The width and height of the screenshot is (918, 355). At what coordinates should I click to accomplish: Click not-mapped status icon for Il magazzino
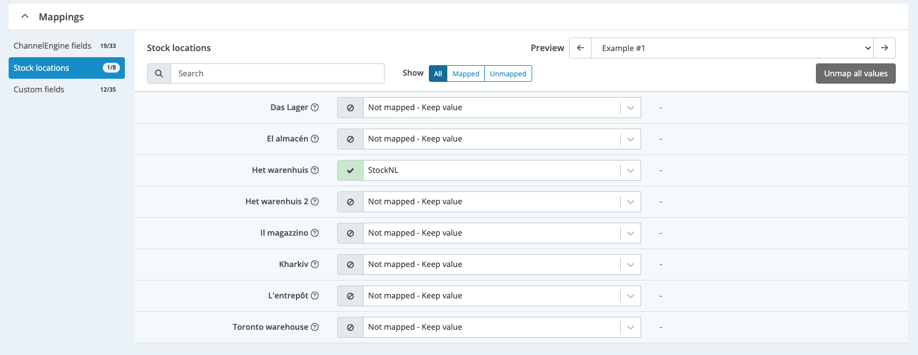point(351,233)
